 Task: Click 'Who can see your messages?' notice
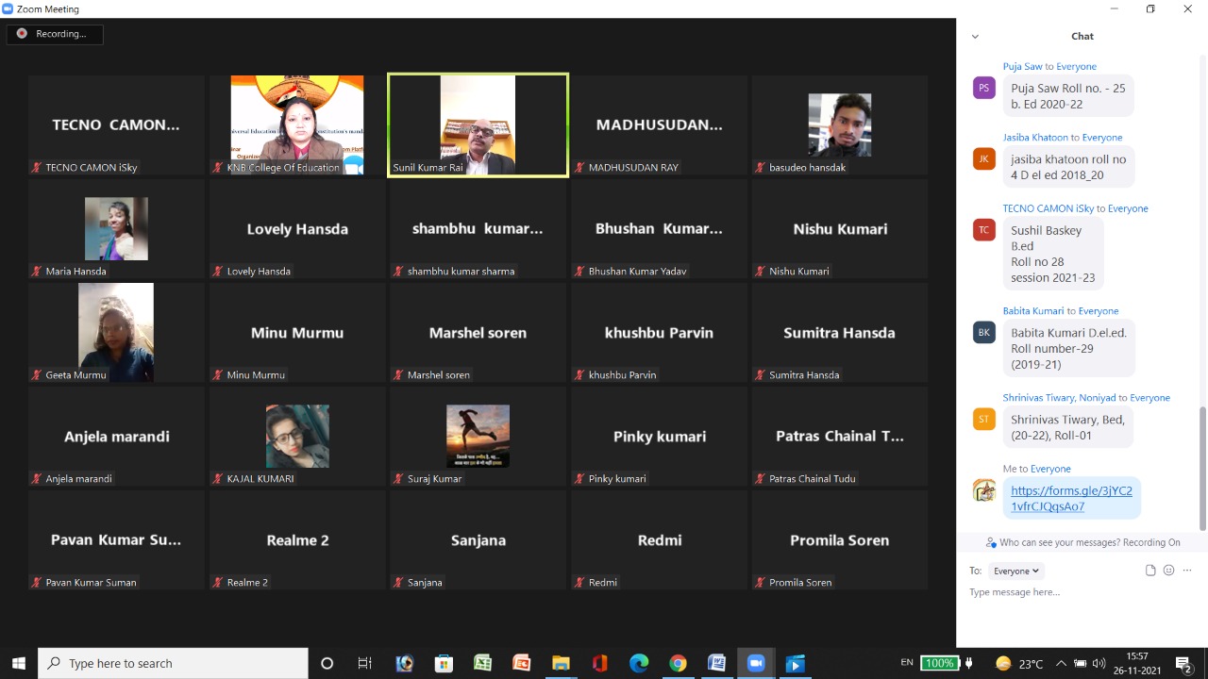1082,542
